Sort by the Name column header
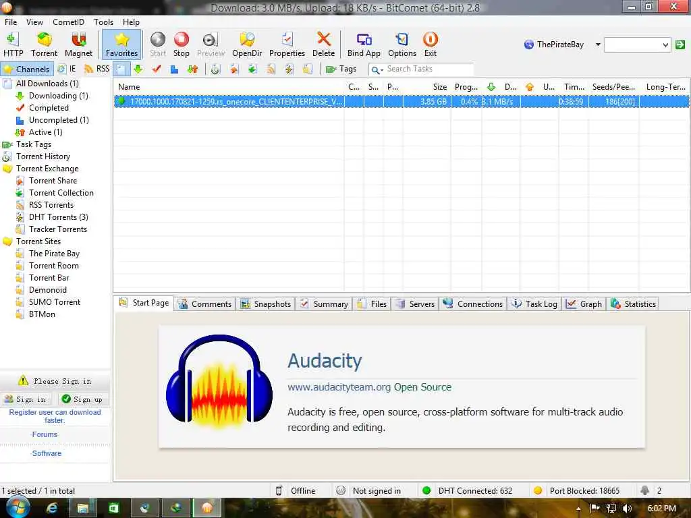The width and height of the screenshot is (691, 518). tap(229, 87)
